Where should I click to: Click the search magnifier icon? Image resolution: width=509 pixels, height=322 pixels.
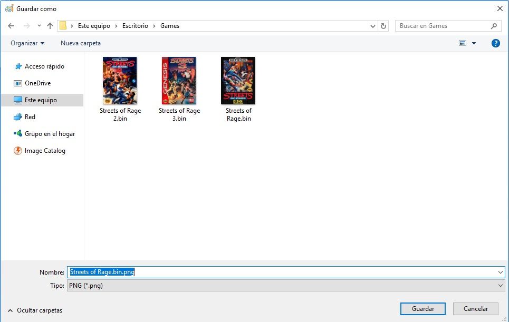[494, 26]
